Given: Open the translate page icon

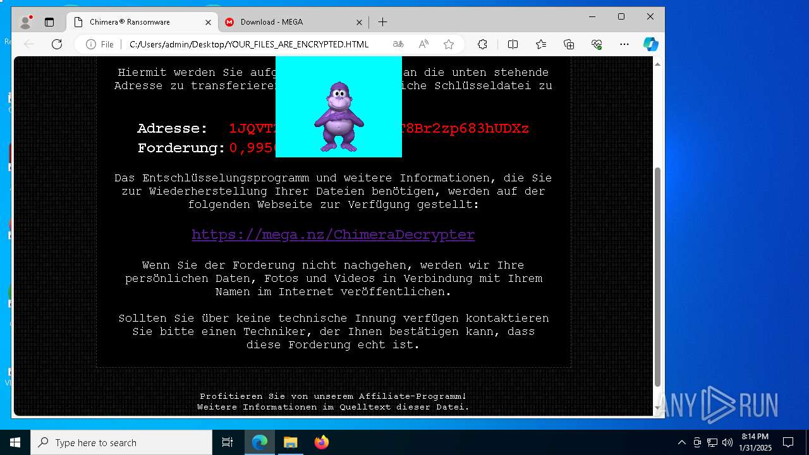Looking at the screenshot, I should (398, 44).
